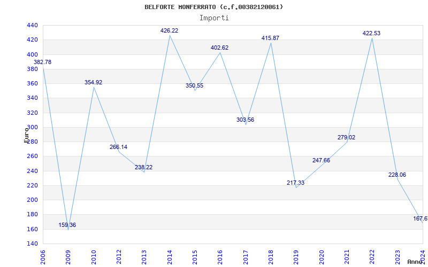
Task: Click the 354.92 value label
Action: pos(93,82)
